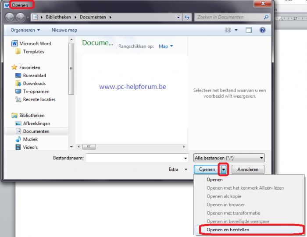Click the back navigation arrow

(x=10, y=17)
